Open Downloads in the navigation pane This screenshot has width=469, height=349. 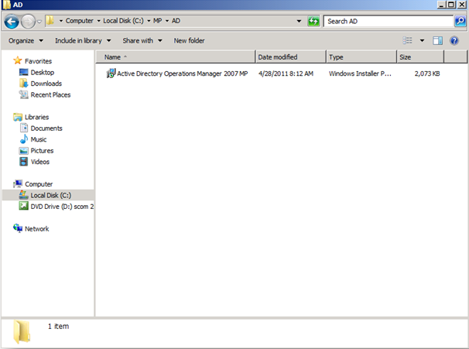[46, 84]
